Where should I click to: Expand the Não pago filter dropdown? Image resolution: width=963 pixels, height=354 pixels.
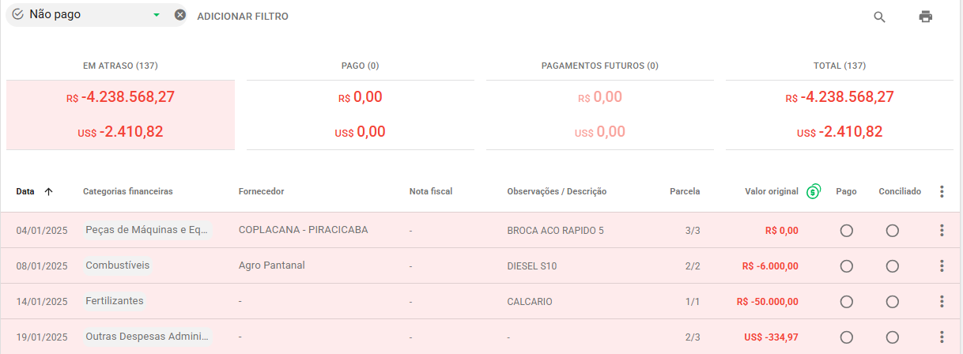click(x=157, y=15)
